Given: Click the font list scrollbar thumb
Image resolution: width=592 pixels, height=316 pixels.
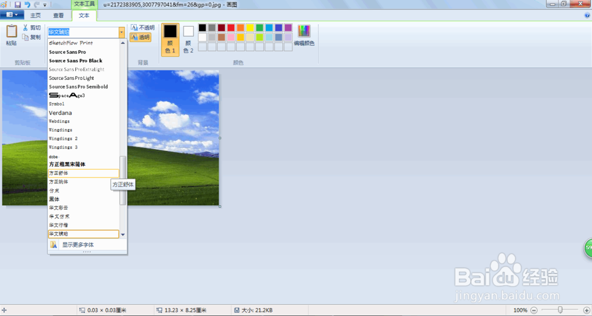Looking at the screenshot, I should click(123, 180).
